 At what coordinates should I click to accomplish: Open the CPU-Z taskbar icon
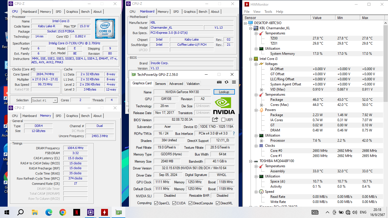[x=90, y=212]
